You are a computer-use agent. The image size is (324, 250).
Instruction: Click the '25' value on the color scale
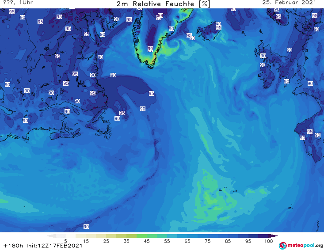click(x=106, y=241)
